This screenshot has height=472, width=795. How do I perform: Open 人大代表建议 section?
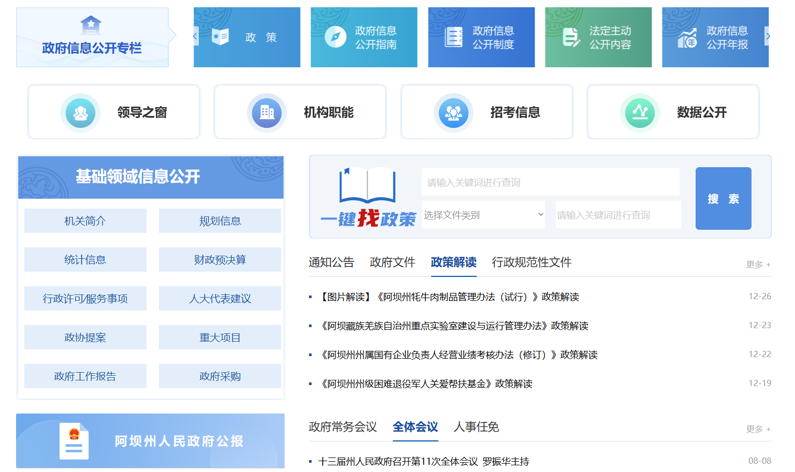[x=220, y=299]
